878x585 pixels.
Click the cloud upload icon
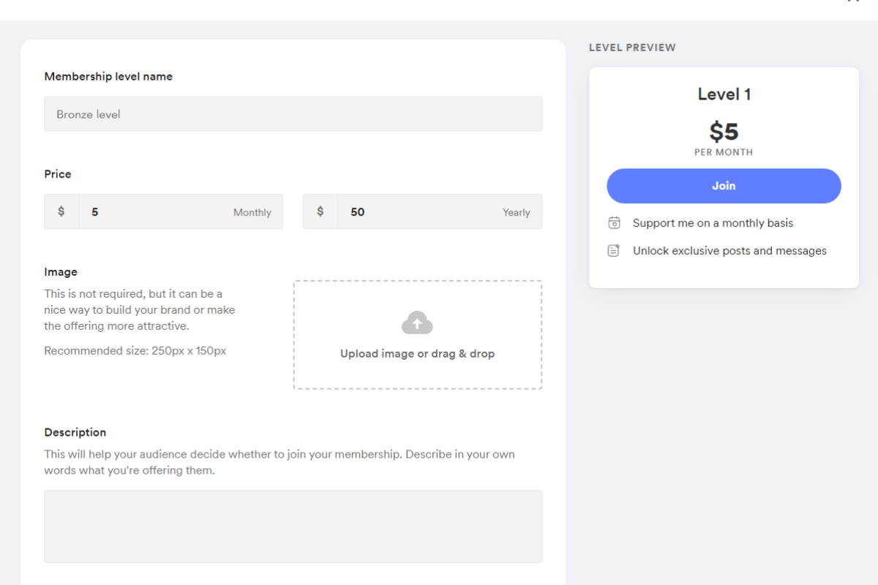tap(417, 322)
